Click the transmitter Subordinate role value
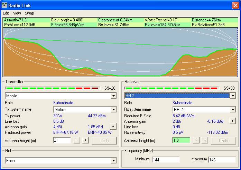Image resolution: width=241 pixels, height=170 pixels. click(63, 103)
